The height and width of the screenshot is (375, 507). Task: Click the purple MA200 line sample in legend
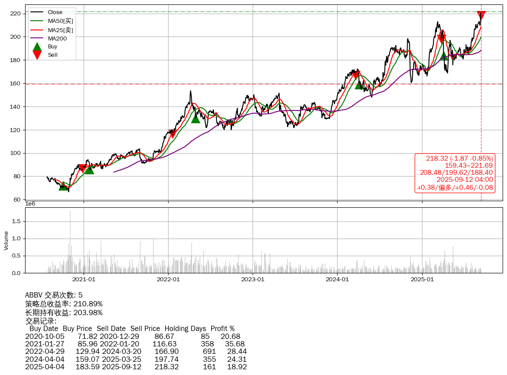point(37,38)
